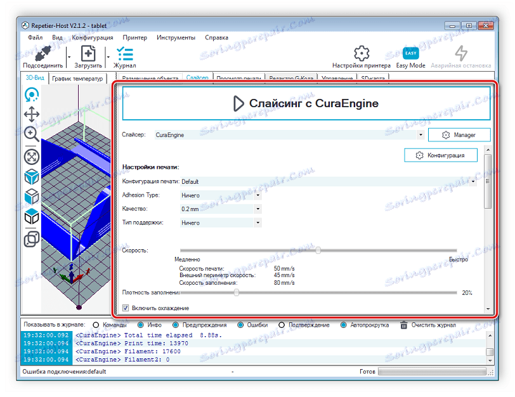
Task: Open Printer Settings gear icon
Action: click(362, 53)
